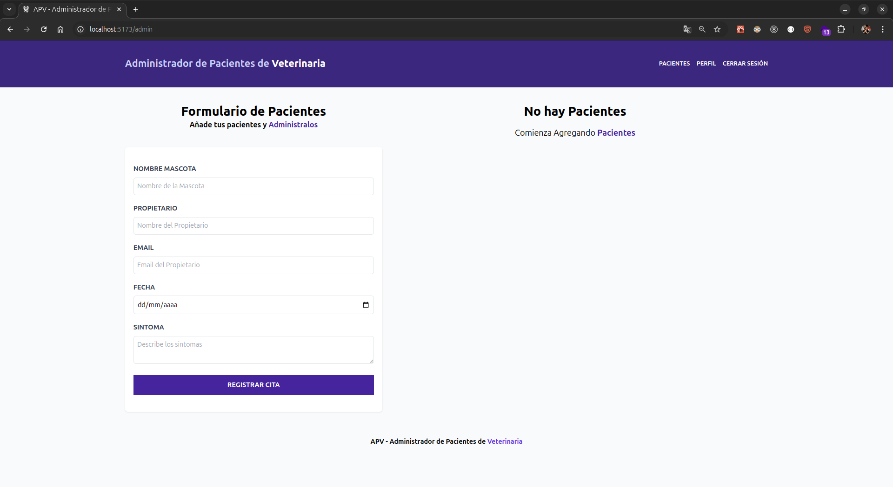The image size is (893, 487).
Task: Open the zoom search icon in the toolbar
Action: (702, 29)
